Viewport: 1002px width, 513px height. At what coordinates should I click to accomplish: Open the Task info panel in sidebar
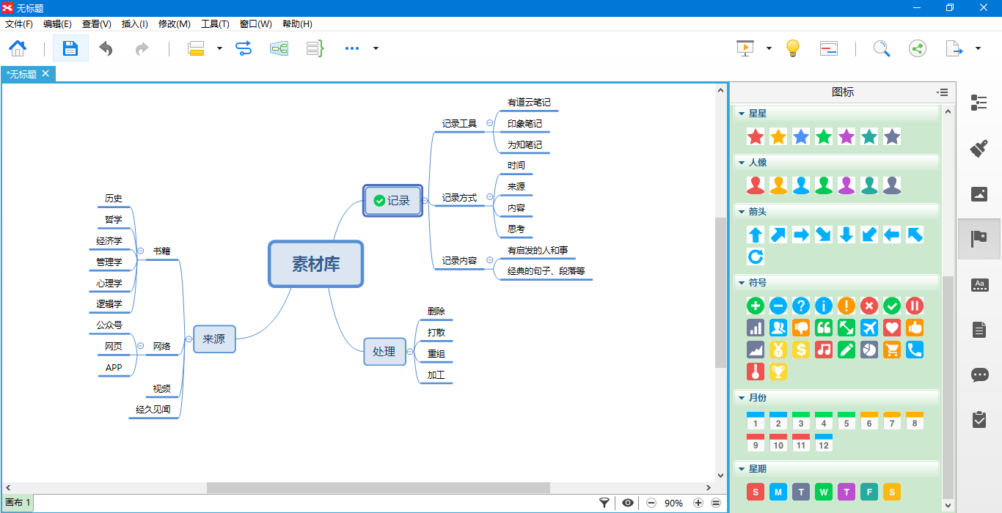[x=979, y=419]
